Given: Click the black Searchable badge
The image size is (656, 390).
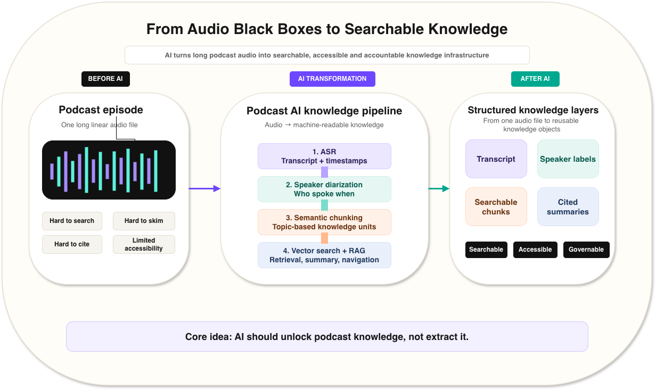Looking at the screenshot, I should tap(486, 250).
